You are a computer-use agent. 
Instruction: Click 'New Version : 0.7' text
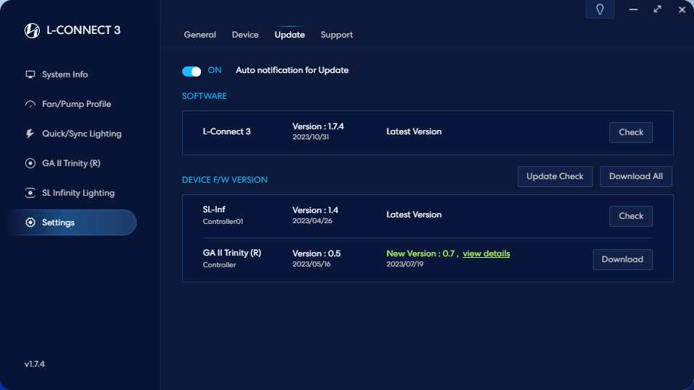point(421,253)
